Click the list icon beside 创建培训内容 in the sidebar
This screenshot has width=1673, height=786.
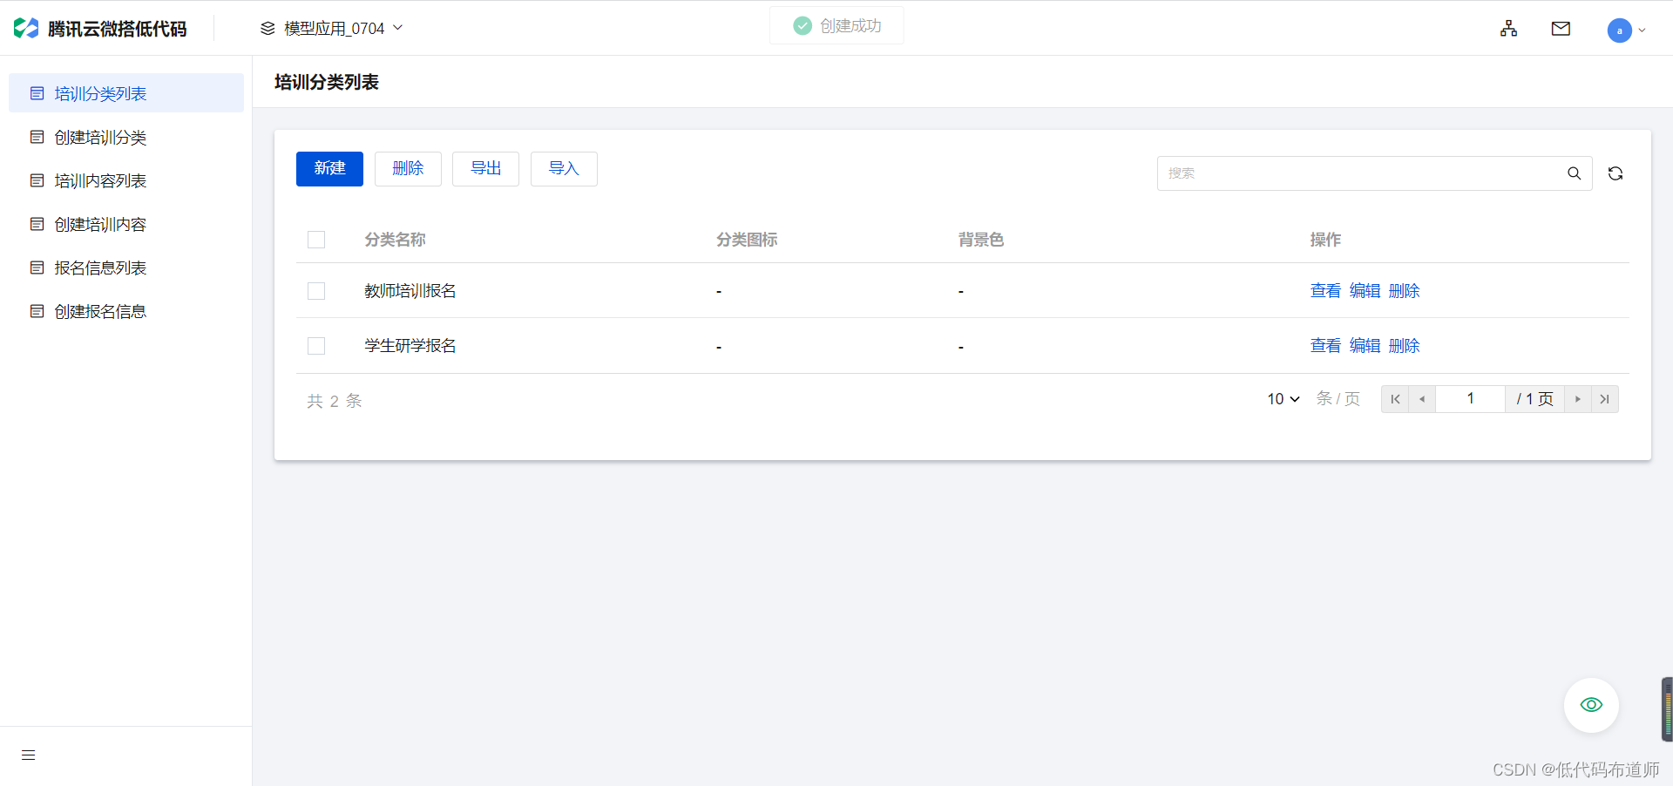(x=37, y=224)
